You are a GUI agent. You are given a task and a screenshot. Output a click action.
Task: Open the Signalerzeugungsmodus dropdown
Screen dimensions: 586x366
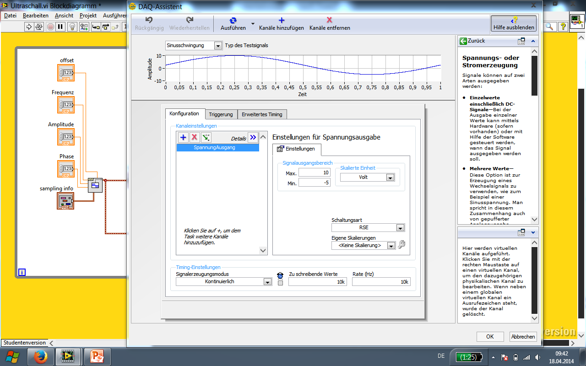point(224,282)
